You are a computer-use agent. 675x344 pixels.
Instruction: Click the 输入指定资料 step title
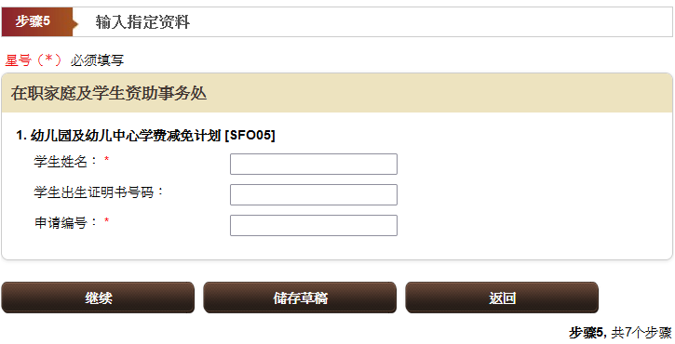[x=142, y=22]
